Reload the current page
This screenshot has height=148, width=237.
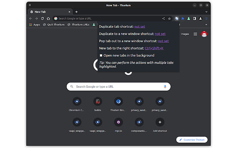click(42, 18)
